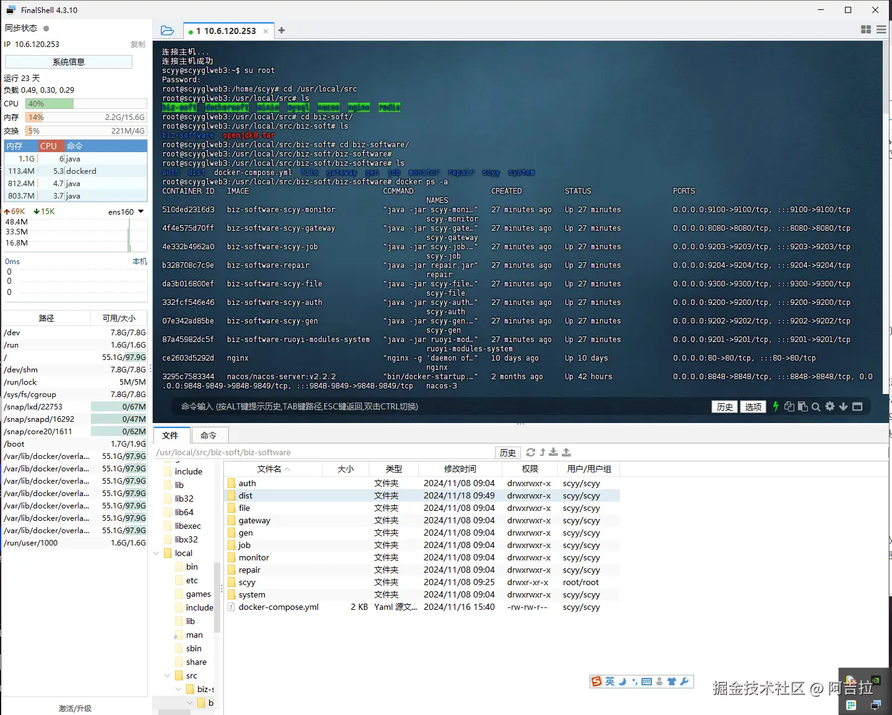Open the connection manager folder icon
892x715 pixels.
[167, 30]
